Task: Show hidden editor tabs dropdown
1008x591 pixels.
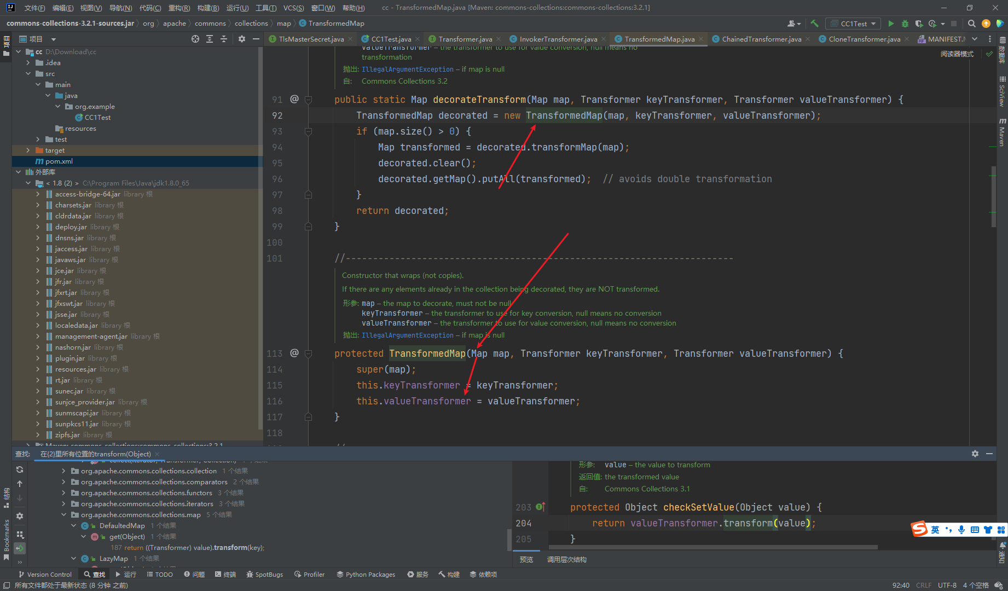Action: 975,39
